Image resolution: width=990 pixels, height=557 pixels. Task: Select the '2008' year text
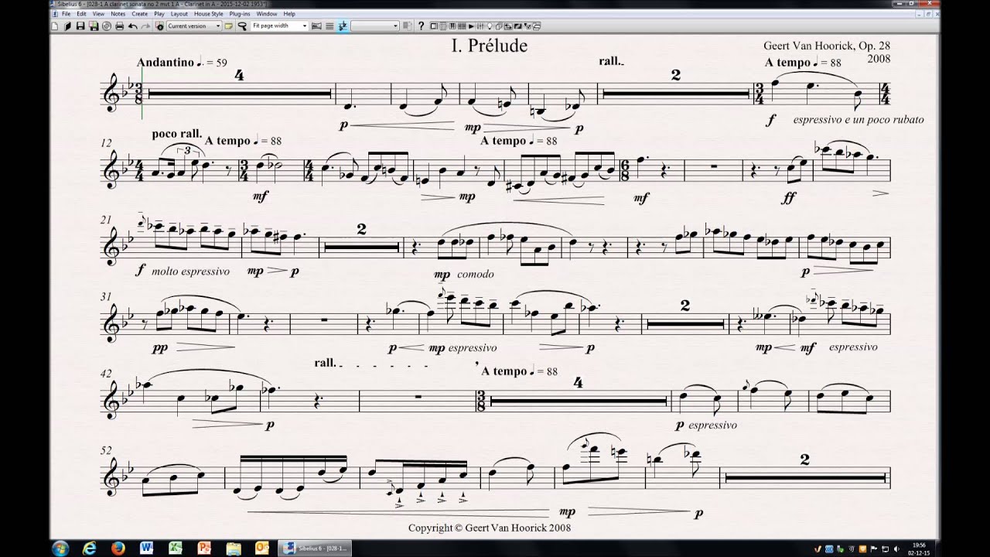[x=879, y=59]
